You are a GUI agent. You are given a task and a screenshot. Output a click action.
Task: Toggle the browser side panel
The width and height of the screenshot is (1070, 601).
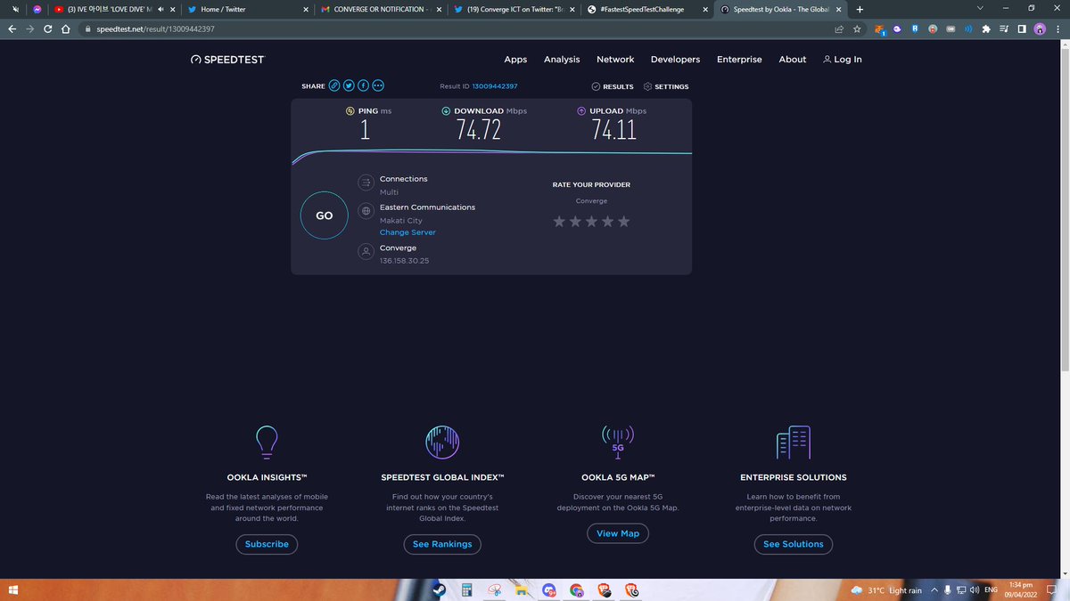pyautogui.click(x=1021, y=28)
